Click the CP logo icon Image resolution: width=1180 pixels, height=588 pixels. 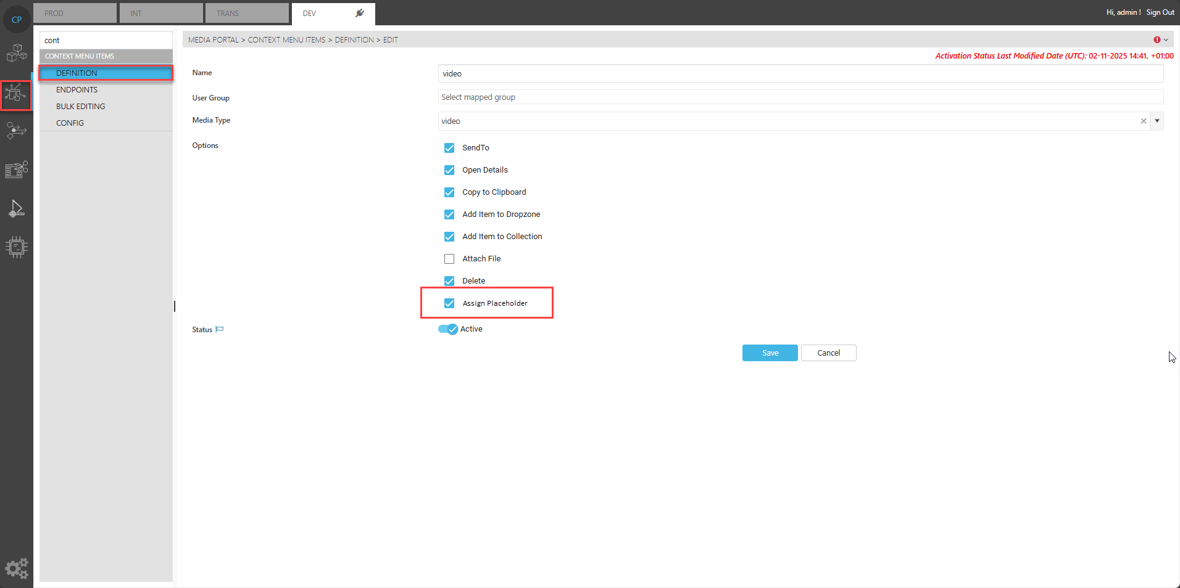(17, 20)
